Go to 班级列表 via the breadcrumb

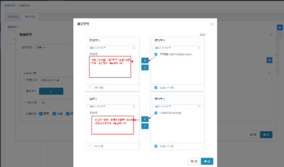[x=10, y=6]
